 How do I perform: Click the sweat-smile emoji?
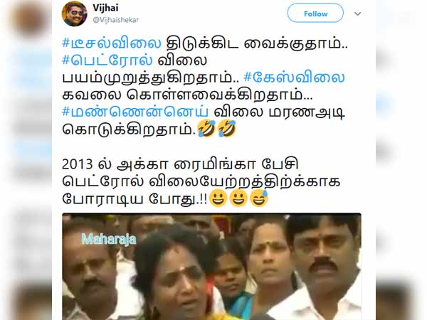point(259,198)
